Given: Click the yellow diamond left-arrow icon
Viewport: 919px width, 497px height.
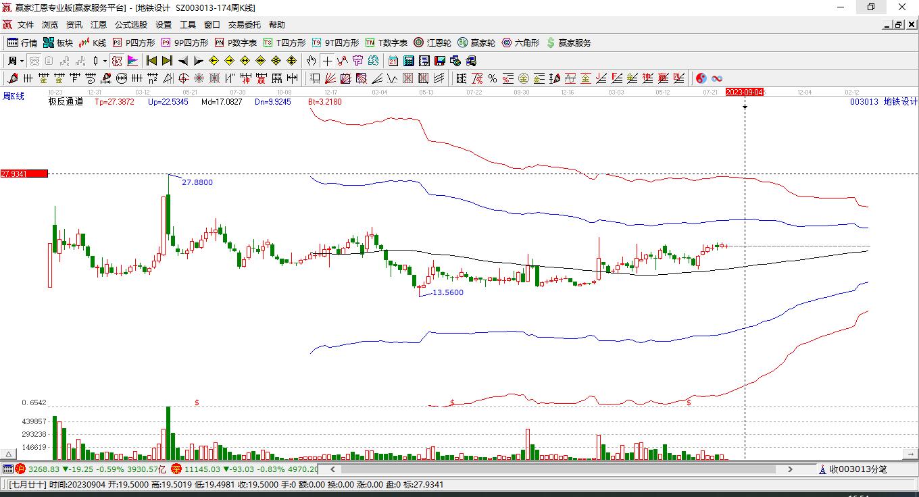Looking at the screenshot, I should [214, 61].
